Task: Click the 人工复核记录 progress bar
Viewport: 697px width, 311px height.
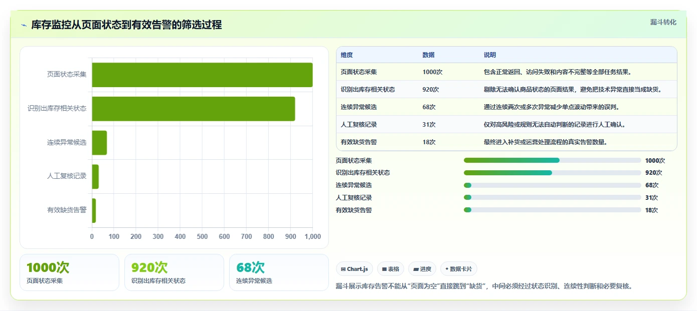Action: (x=553, y=198)
